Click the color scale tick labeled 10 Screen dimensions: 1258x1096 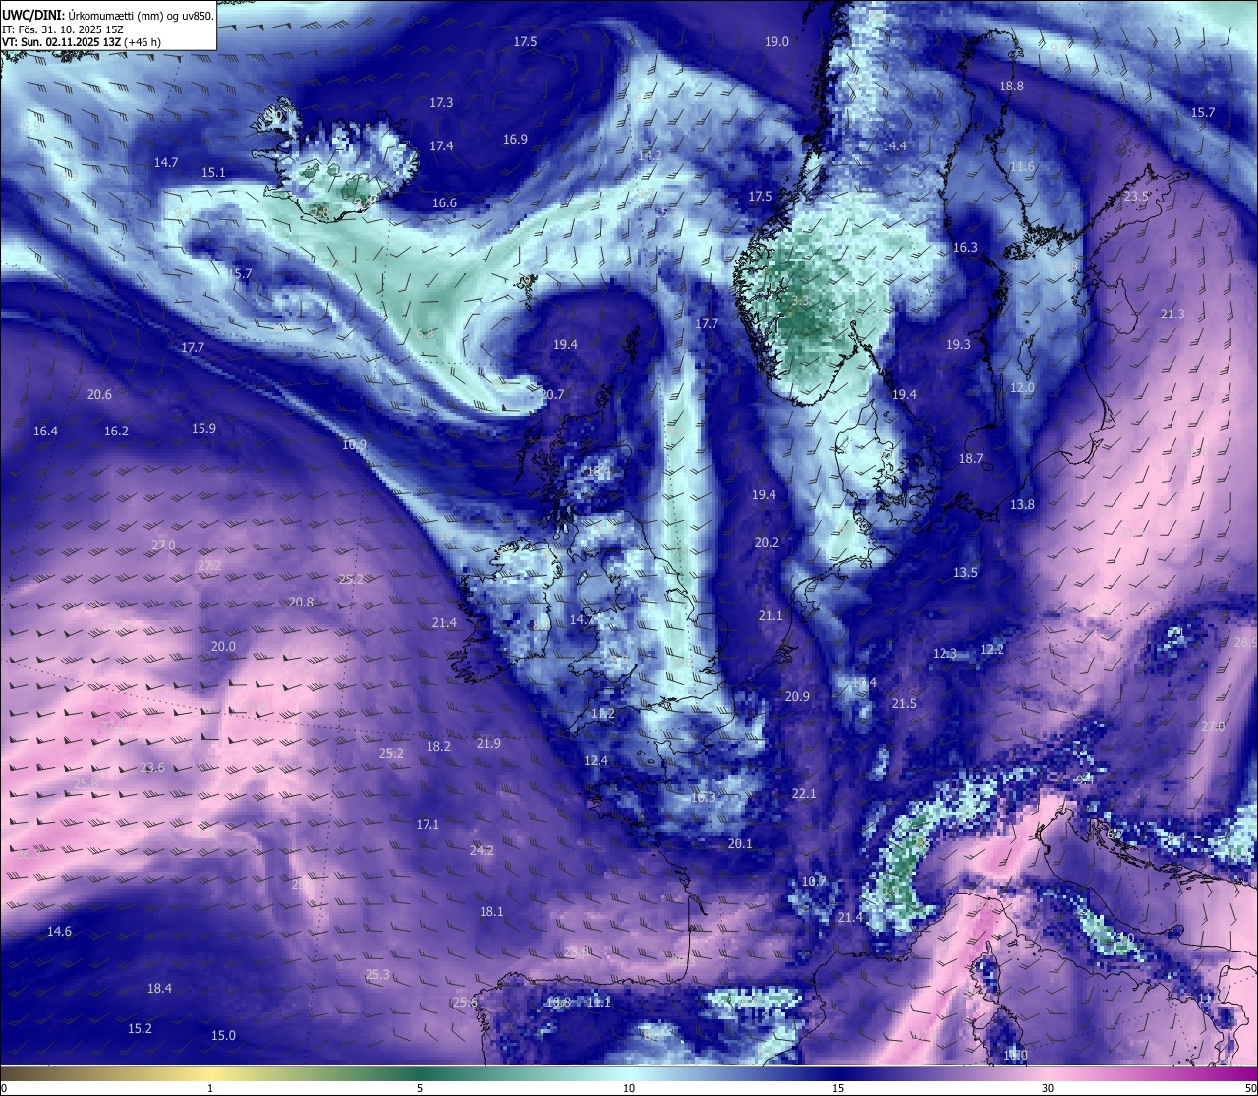pos(629,1088)
